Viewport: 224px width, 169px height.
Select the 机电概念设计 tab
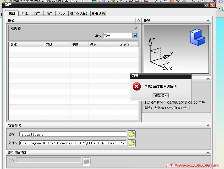79,13
